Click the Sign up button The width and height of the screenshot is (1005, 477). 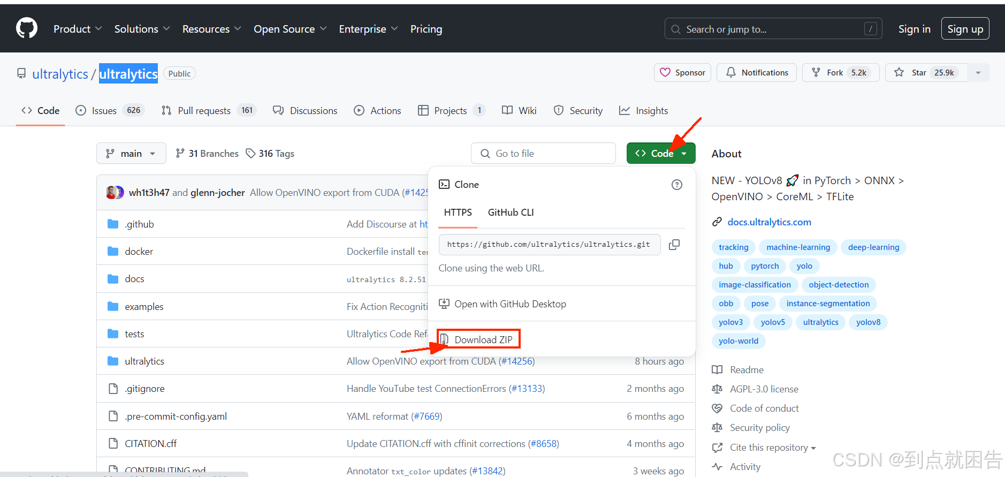click(x=965, y=29)
